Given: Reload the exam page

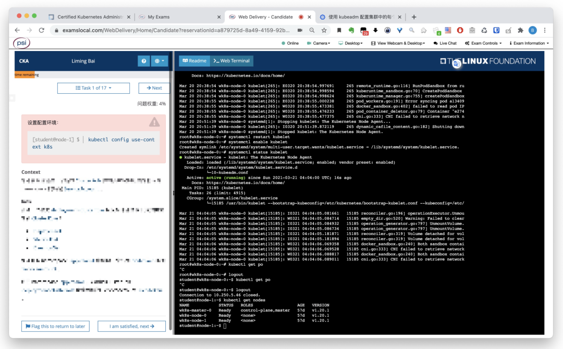Looking at the screenshot, I should 42,31.
